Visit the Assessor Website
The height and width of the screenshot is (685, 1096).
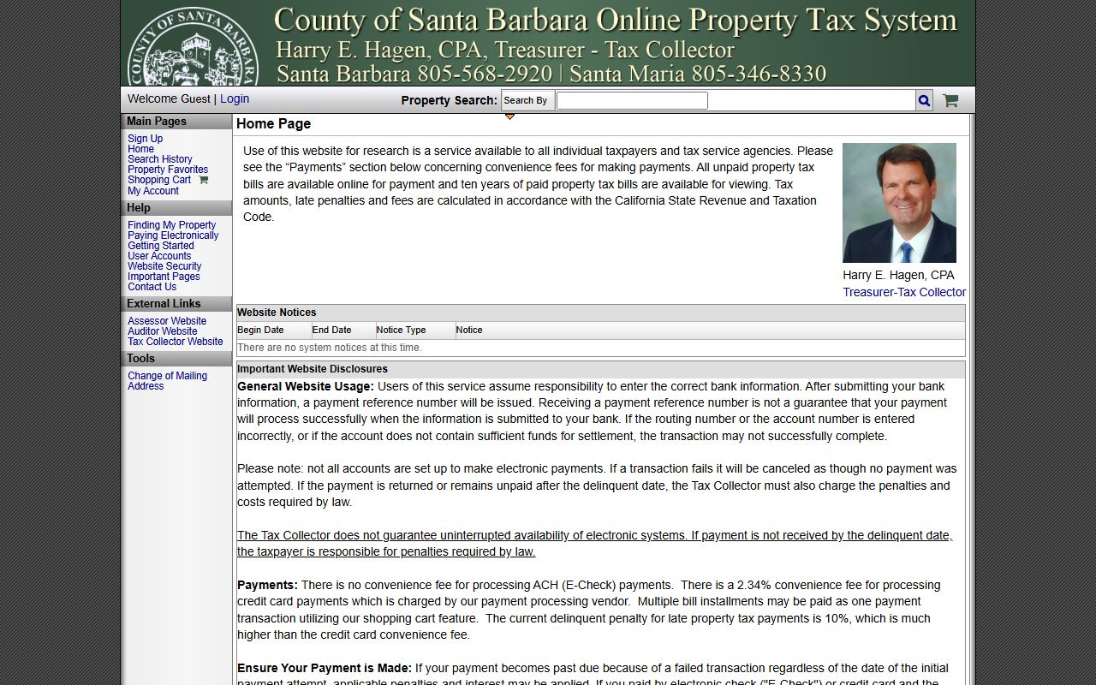(167, 321)
